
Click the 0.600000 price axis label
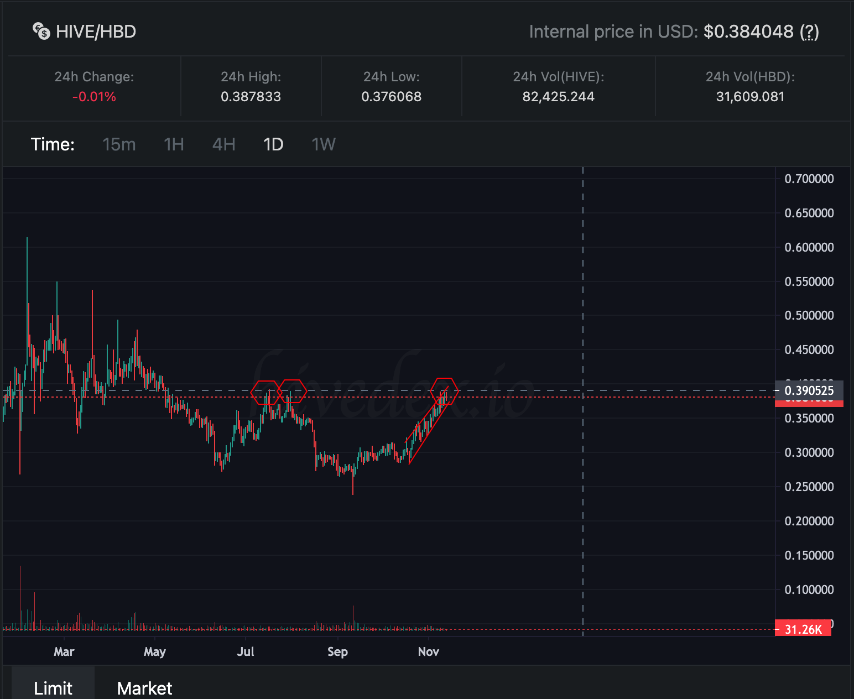tap(809, 247)
